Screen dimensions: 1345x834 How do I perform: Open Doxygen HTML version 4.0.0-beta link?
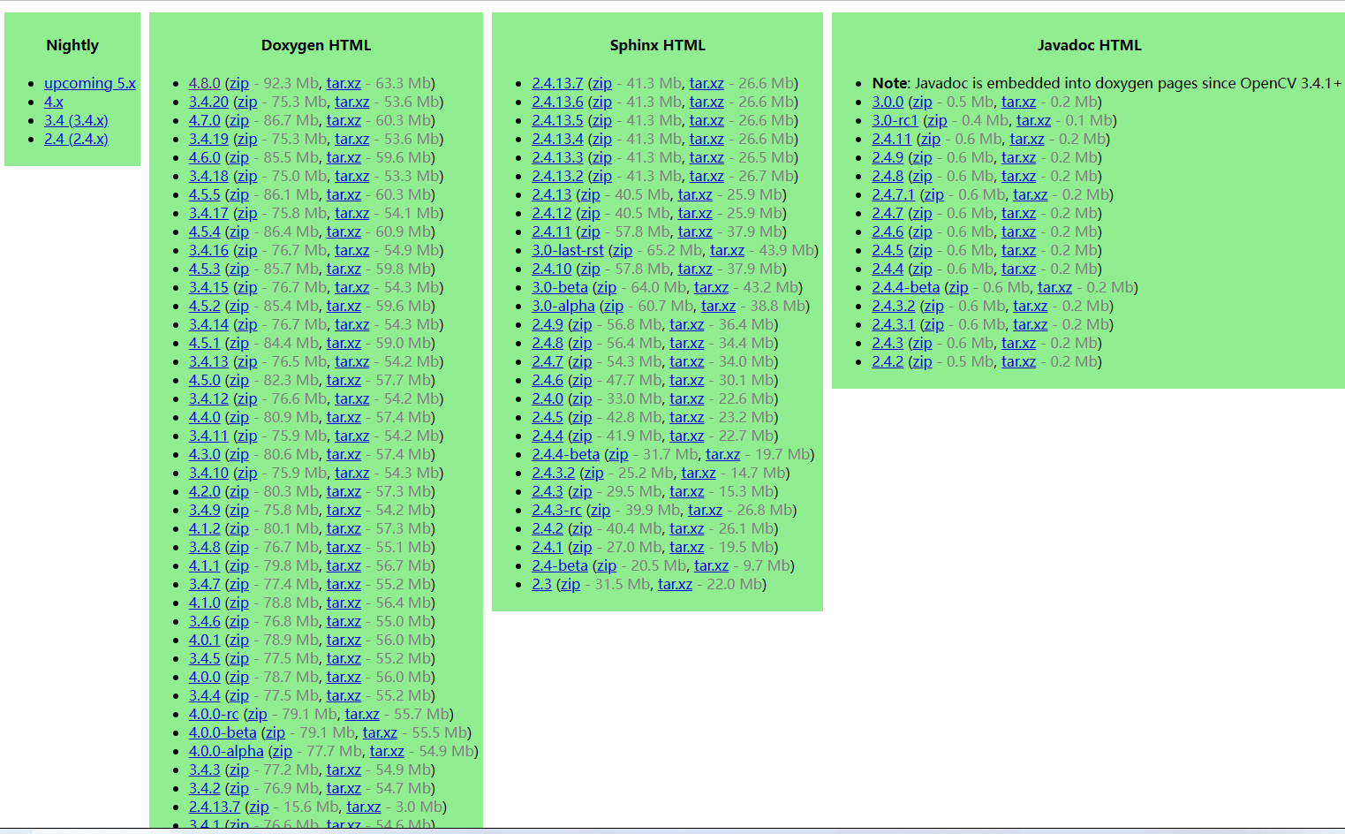(x=223, y=732)
